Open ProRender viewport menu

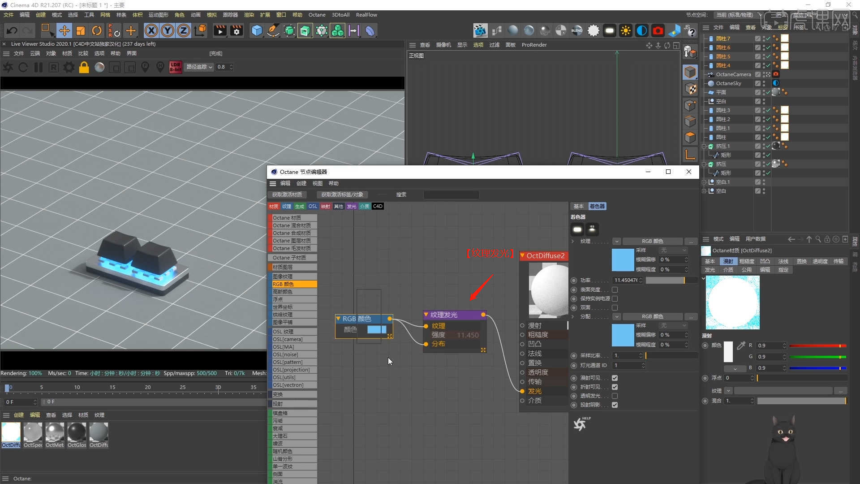(534, 45)
